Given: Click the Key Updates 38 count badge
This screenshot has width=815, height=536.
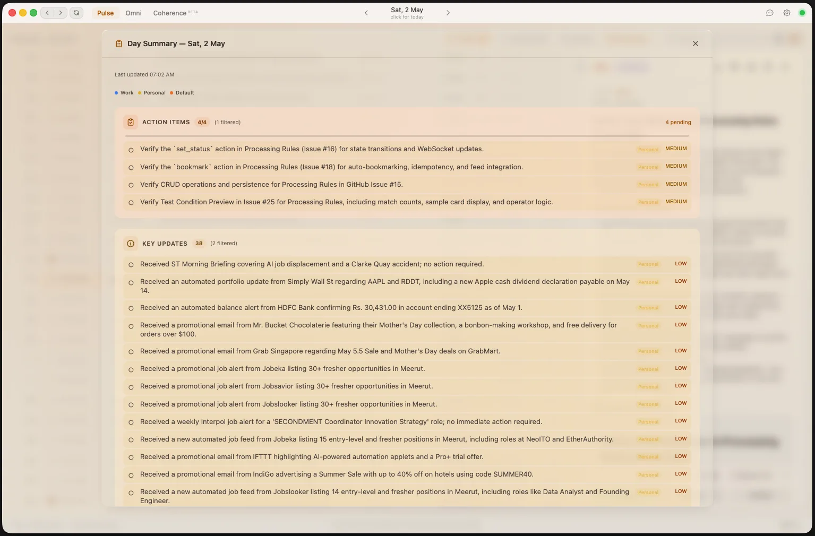Looking at the screenshot, I should (199, 244).
